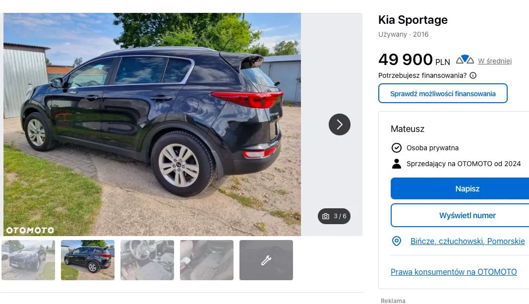This screenshot has height=304, width=529.
Task: Click the seller profile silhouette icon
Action: pos(397,164)
